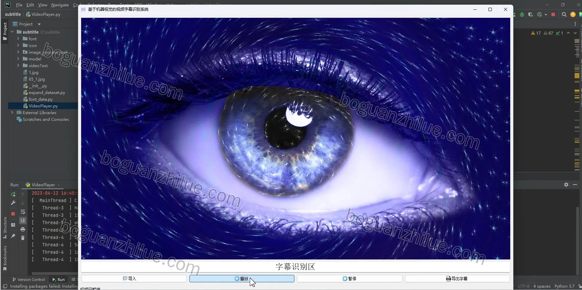Image resolution: width=582 pixels, height=290 pixels.
Task: Stop the process in the Run panel
Action: pos(13,214)
